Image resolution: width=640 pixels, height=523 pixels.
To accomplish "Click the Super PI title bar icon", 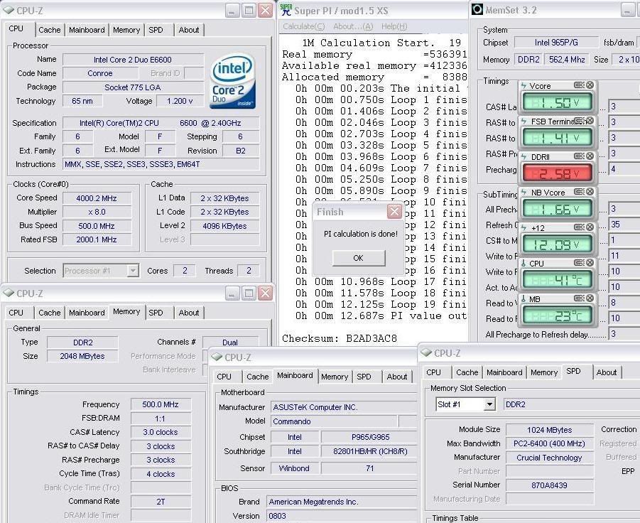I will point(286,10).
